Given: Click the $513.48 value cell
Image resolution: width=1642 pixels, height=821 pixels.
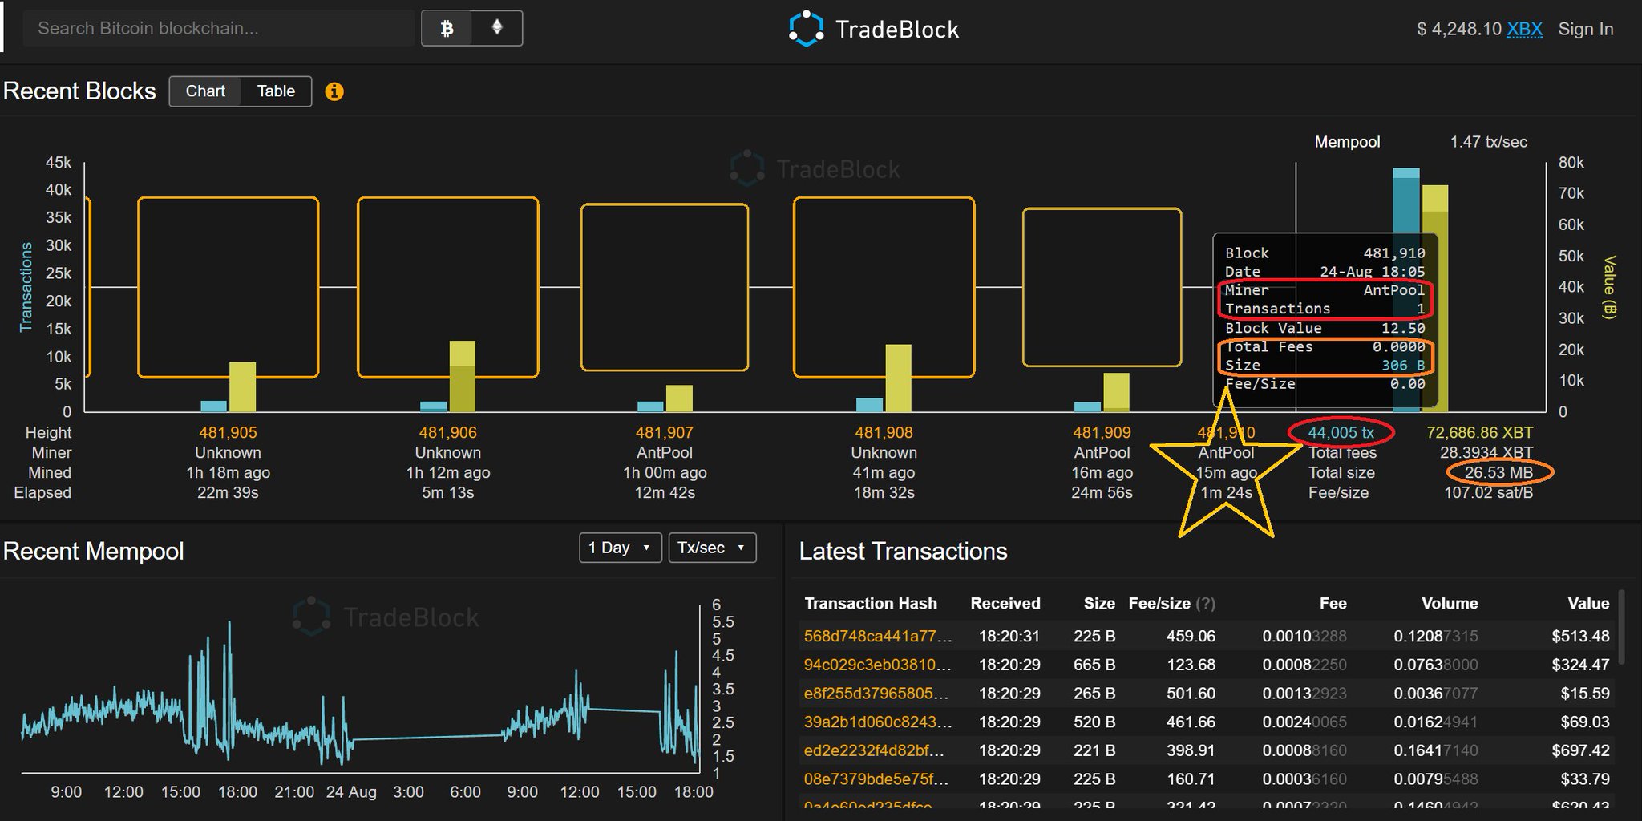Looking at the screenshot, I should click(1580, 636).
